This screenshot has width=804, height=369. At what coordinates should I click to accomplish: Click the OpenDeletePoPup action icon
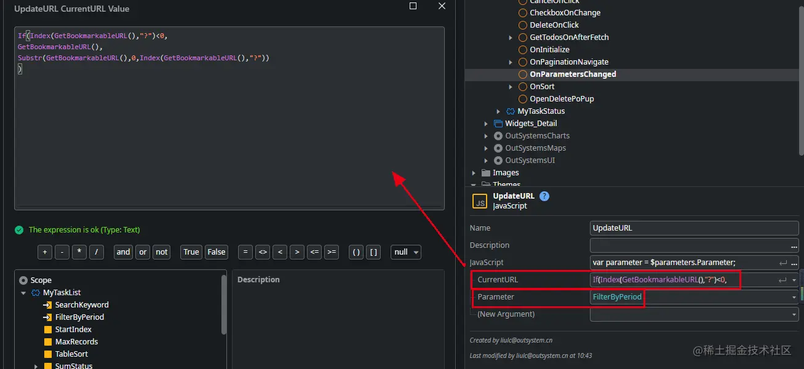coord(522,98)
